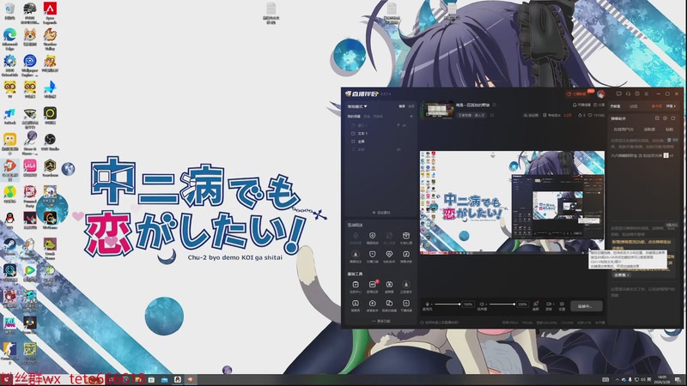Launch OBS Studio from the desktop
This screenshot has height=386, width=687.
coord(50,142)
